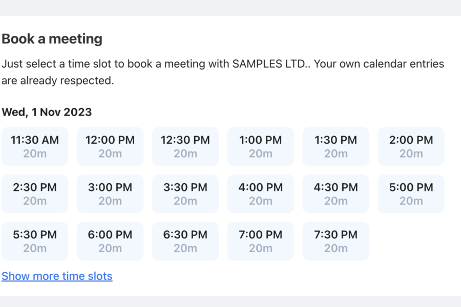
Task: Choose the 2:30 PM time slot
Action: click(x=35, y=194)
